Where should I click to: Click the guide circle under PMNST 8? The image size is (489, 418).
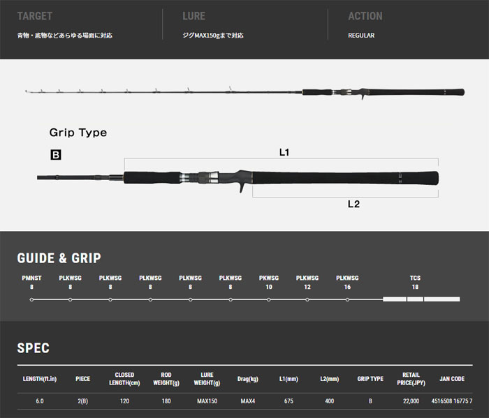pos(31,299)
